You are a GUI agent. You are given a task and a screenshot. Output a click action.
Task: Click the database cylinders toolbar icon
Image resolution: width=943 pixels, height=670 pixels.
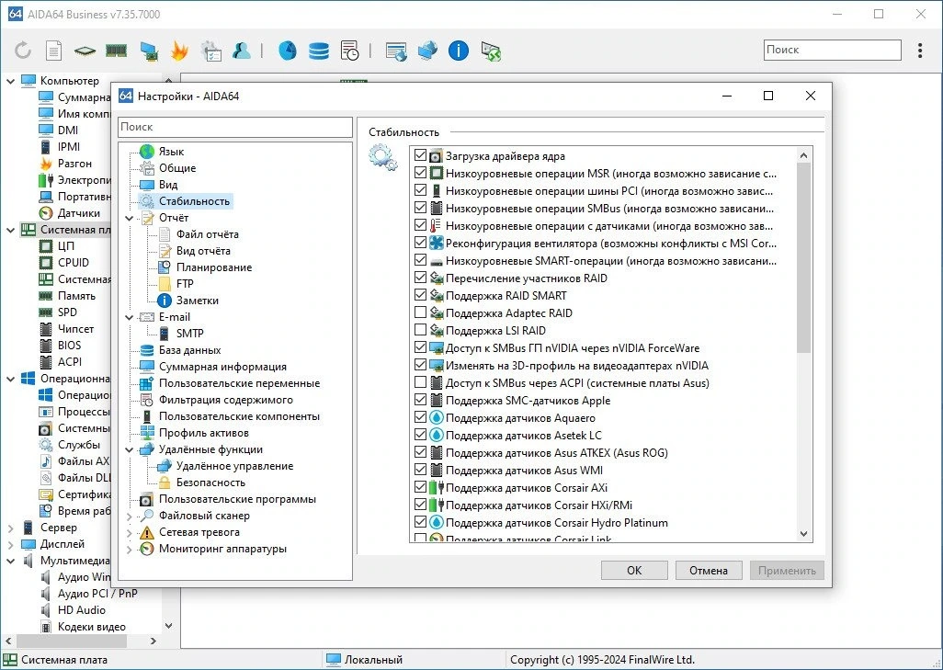point(319,51)
